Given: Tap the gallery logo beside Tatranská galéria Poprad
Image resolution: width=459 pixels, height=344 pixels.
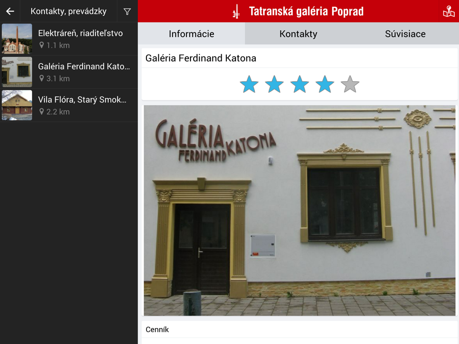Looking at the screenshot, I should click(x=236, y=12).
